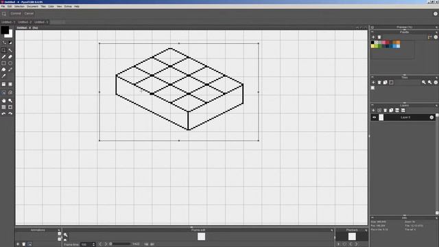Click the Commit button

coord(16,14)
